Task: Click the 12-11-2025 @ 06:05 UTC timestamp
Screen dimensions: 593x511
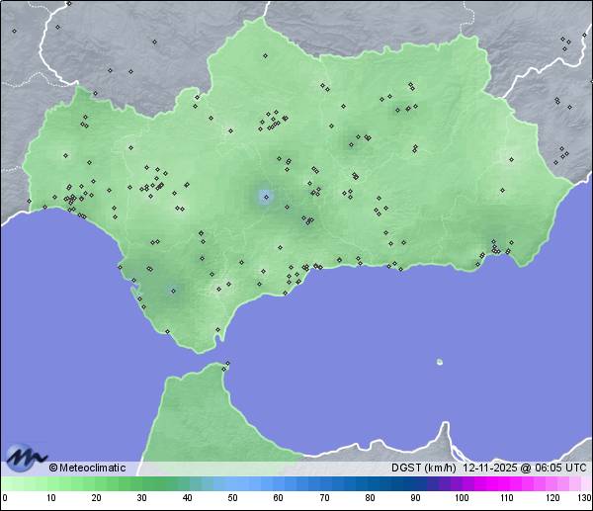Action: [x=526, y=468]
